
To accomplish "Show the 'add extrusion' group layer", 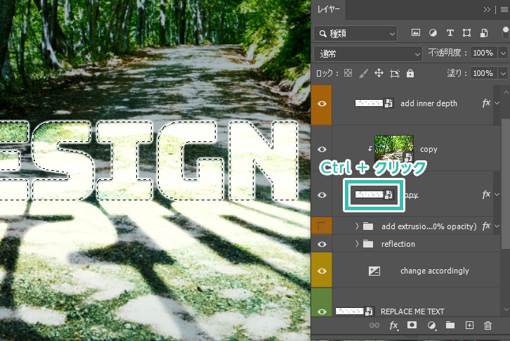I will point(322,226).
